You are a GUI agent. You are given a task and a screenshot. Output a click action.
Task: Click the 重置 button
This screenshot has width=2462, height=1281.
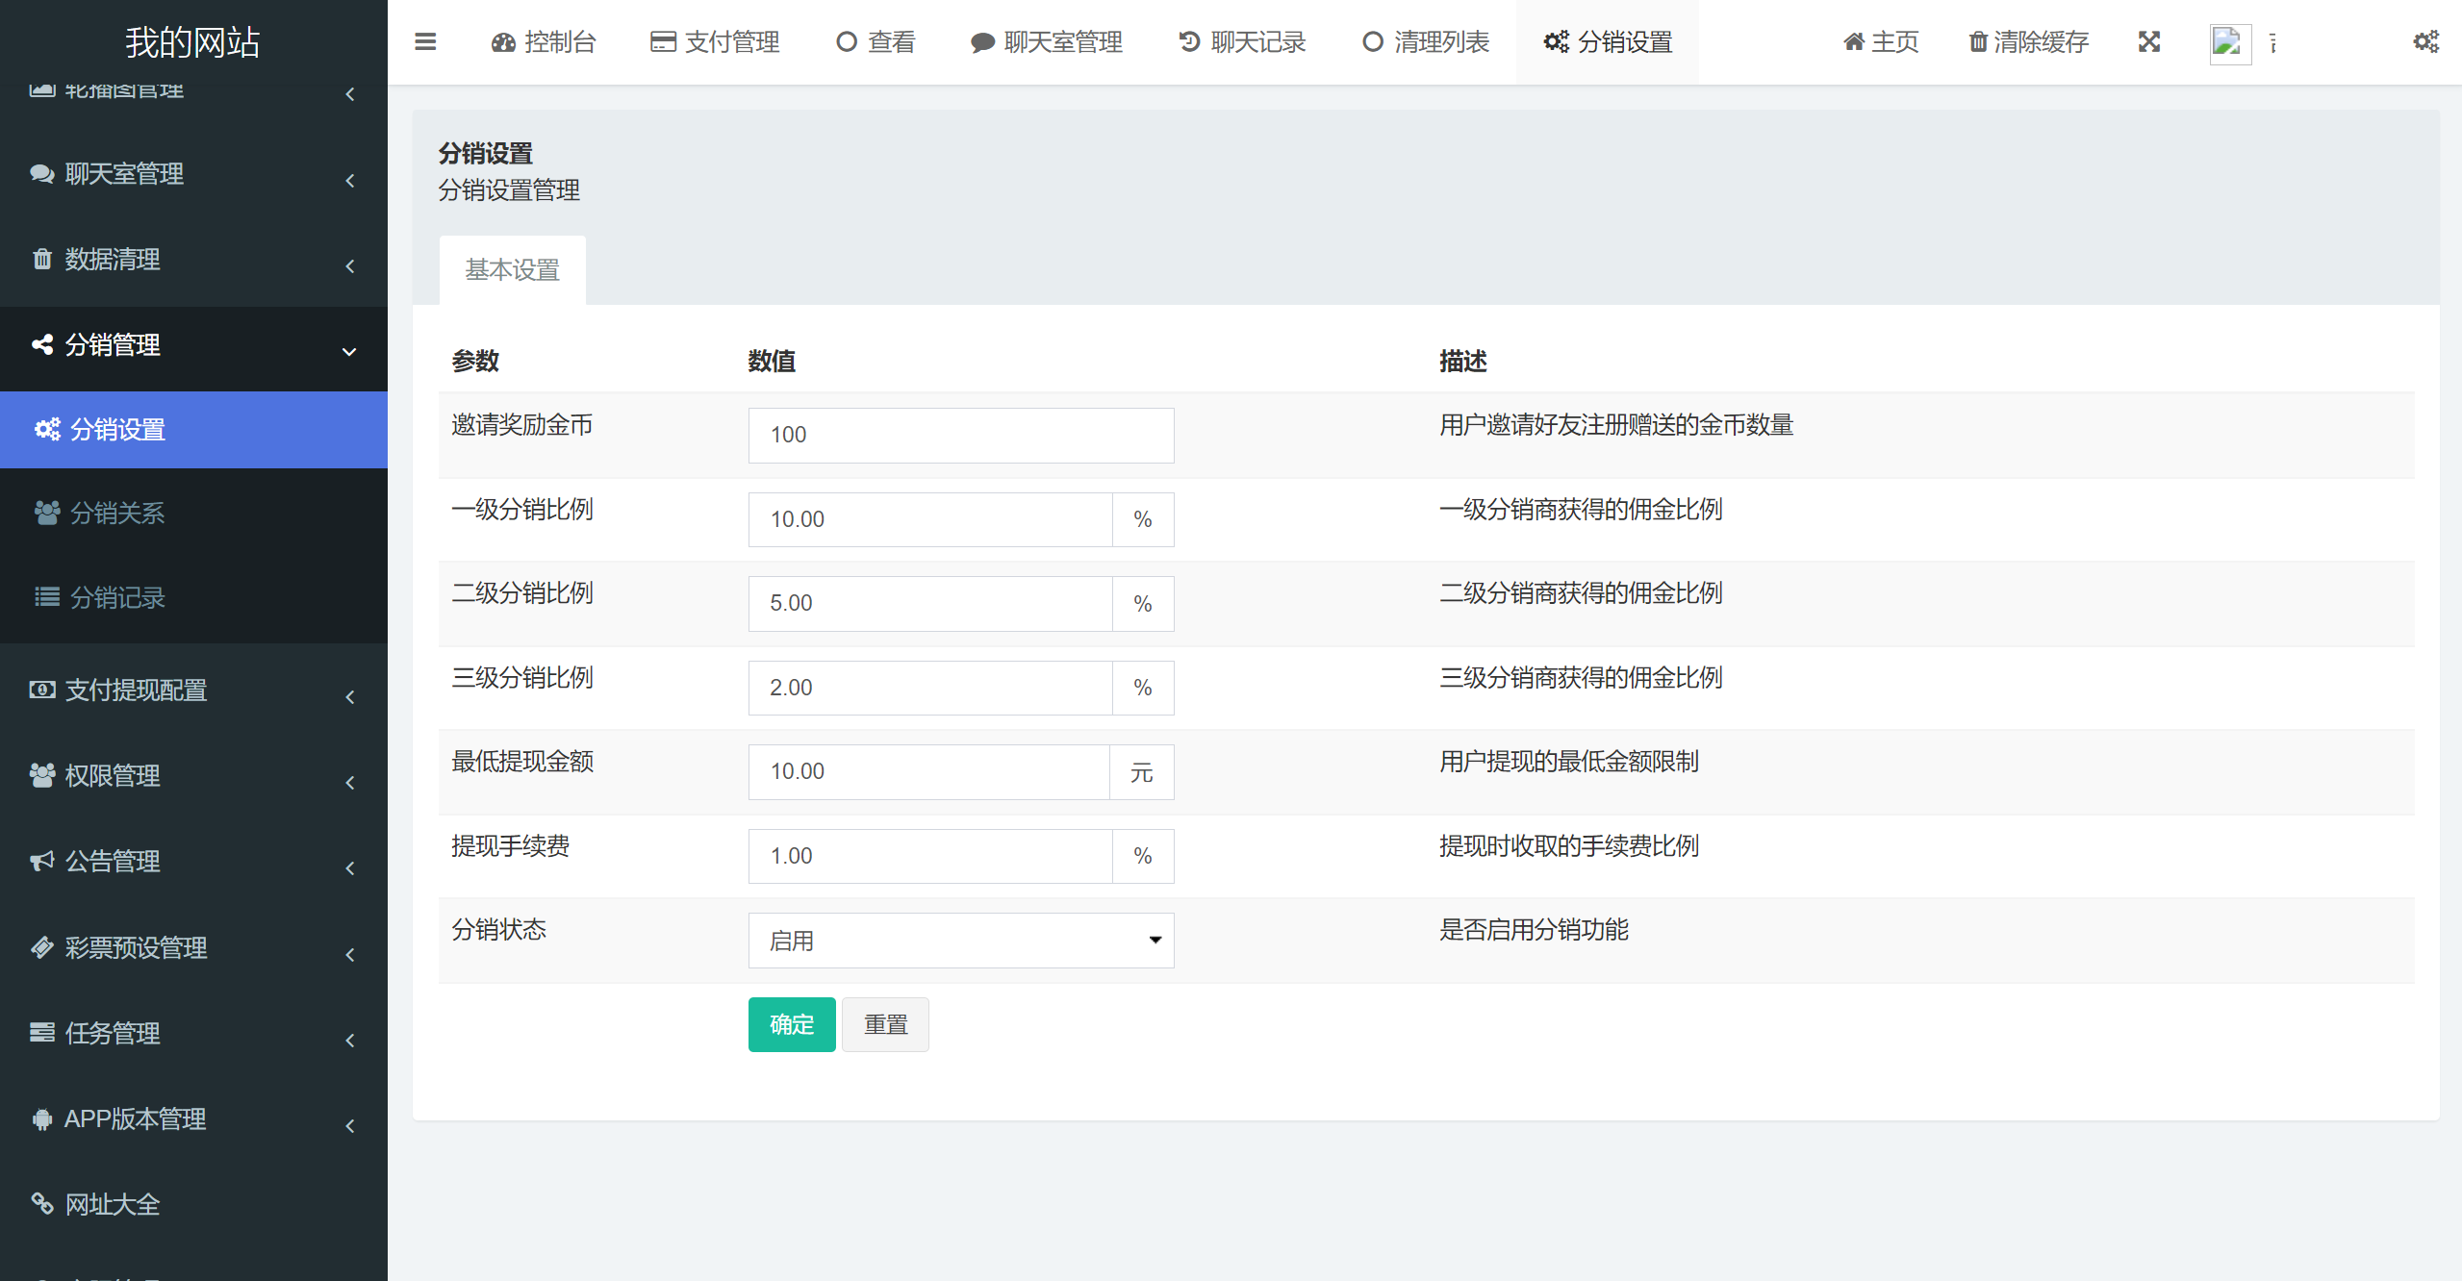[885, 1025]
